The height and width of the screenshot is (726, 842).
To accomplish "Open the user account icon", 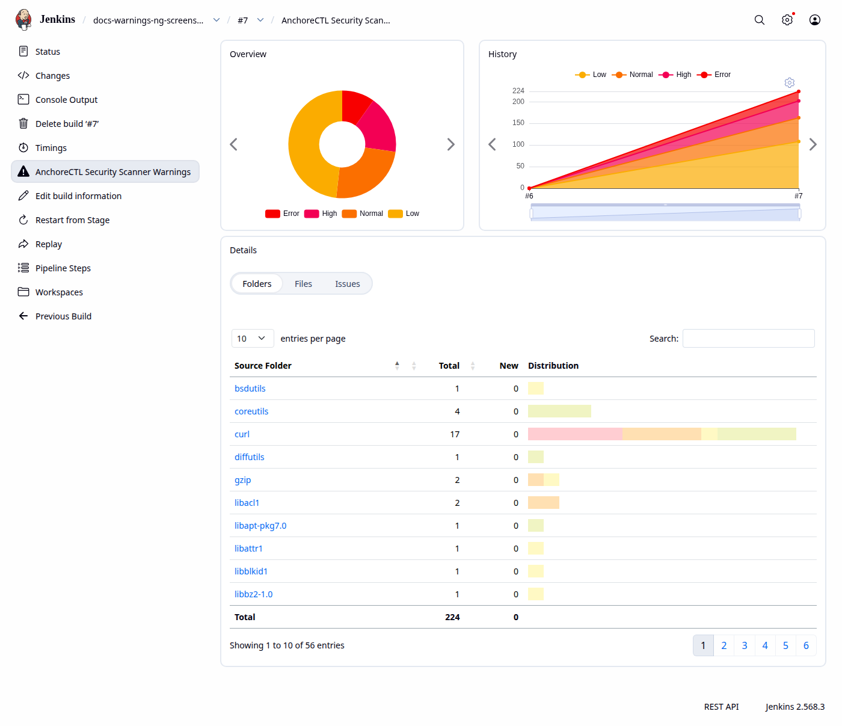I will pyautogui.click(x=815, y=20).
